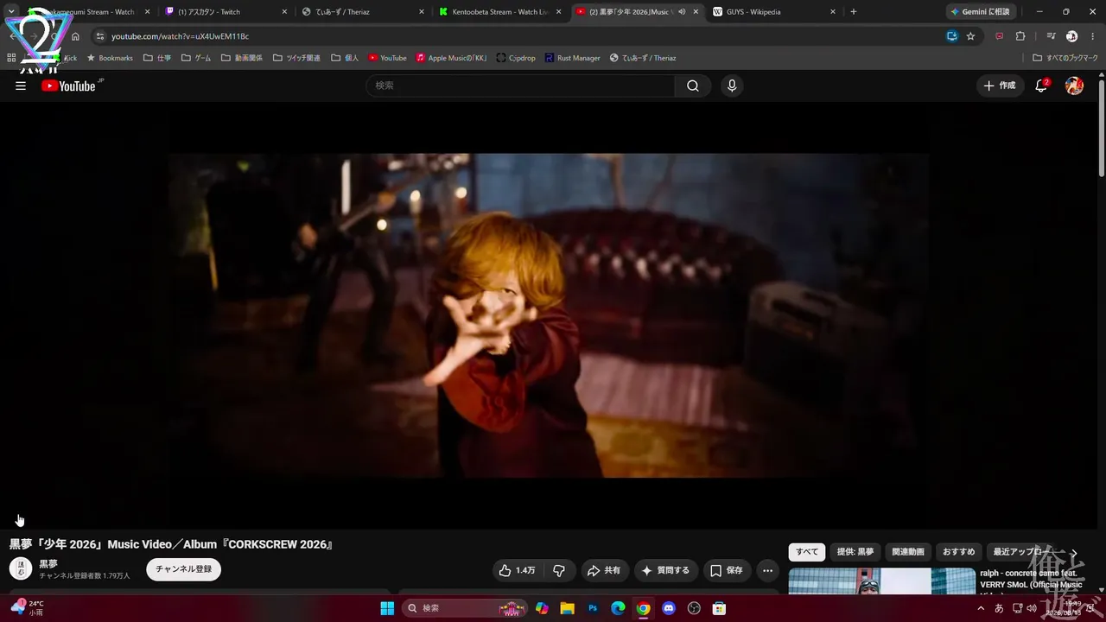
Task: Open the 個人 bookmark folder
Action: click(345, 58)
